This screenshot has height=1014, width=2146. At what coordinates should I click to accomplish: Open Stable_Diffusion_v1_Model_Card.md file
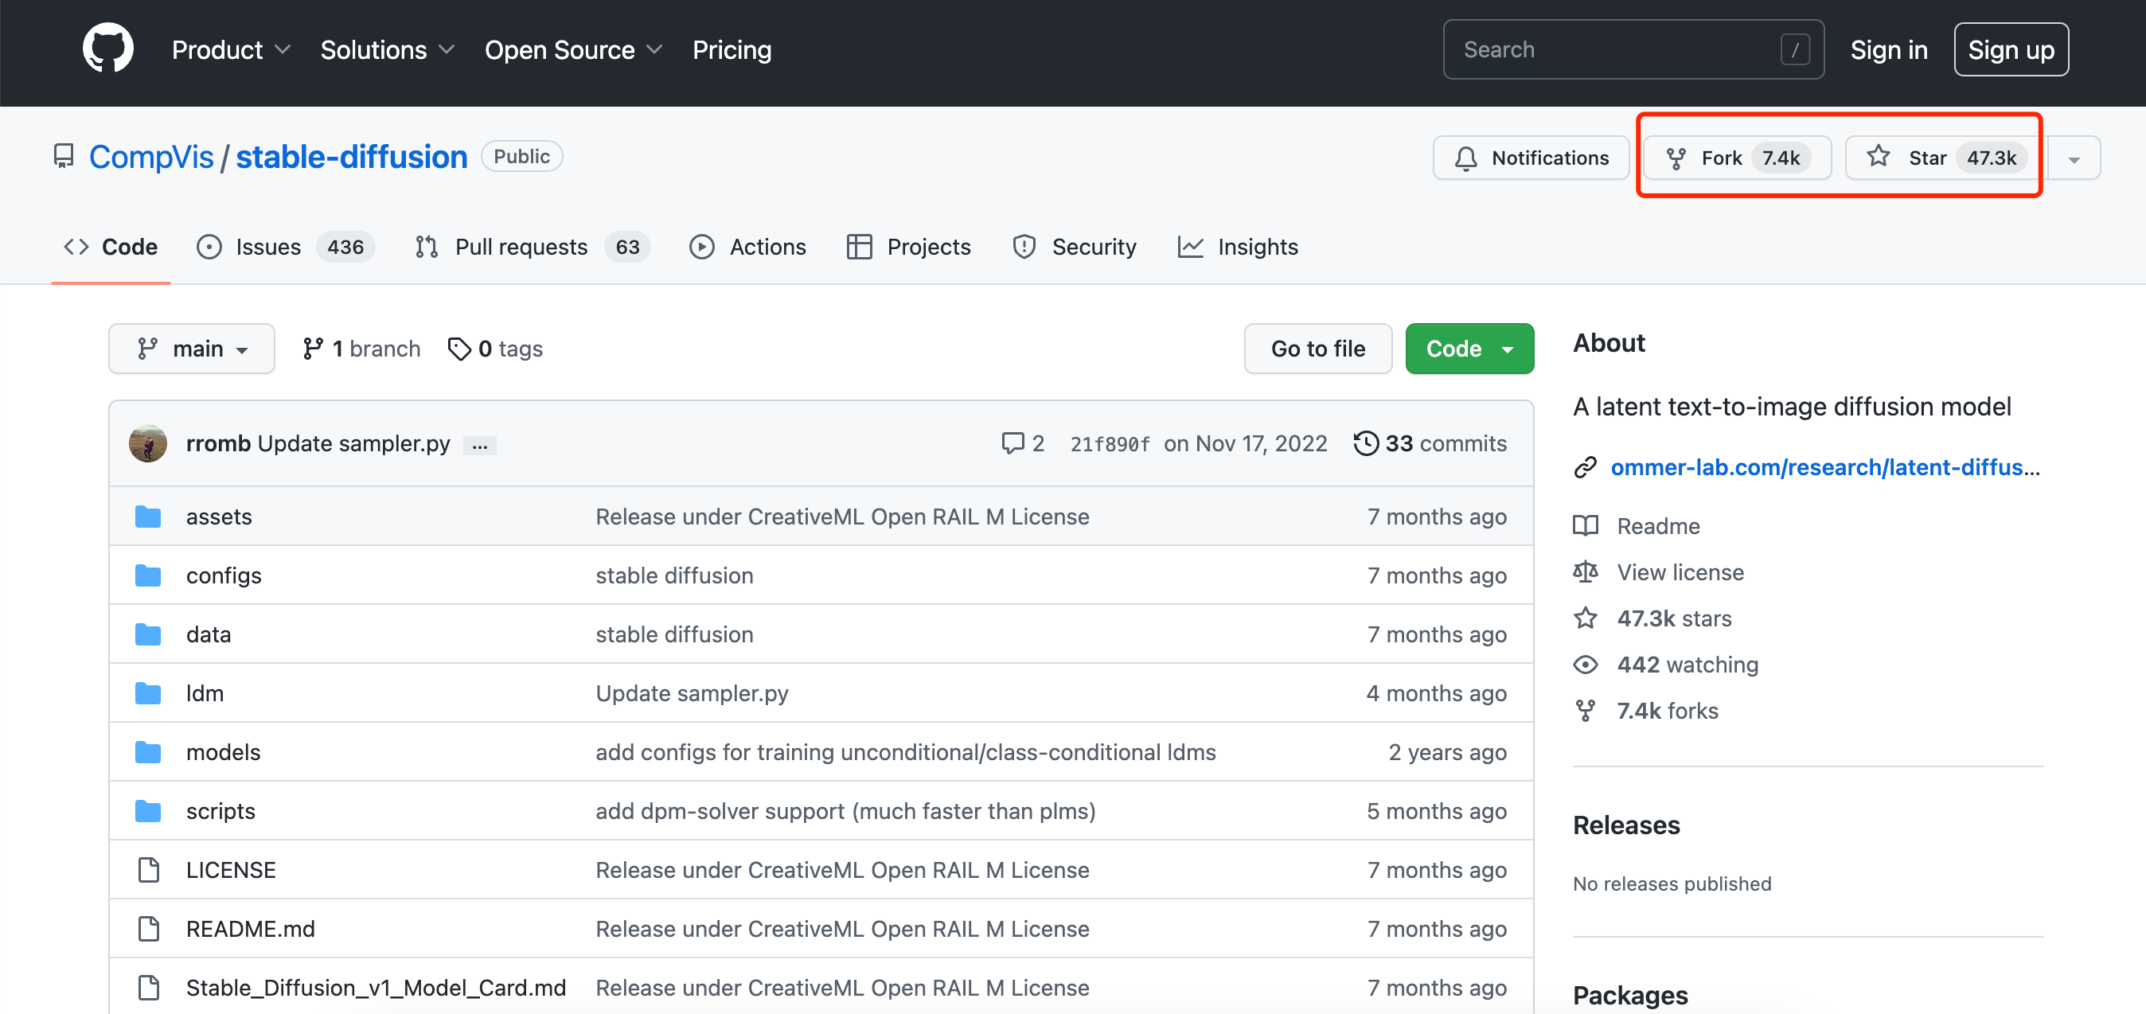(x=377, y=989)
